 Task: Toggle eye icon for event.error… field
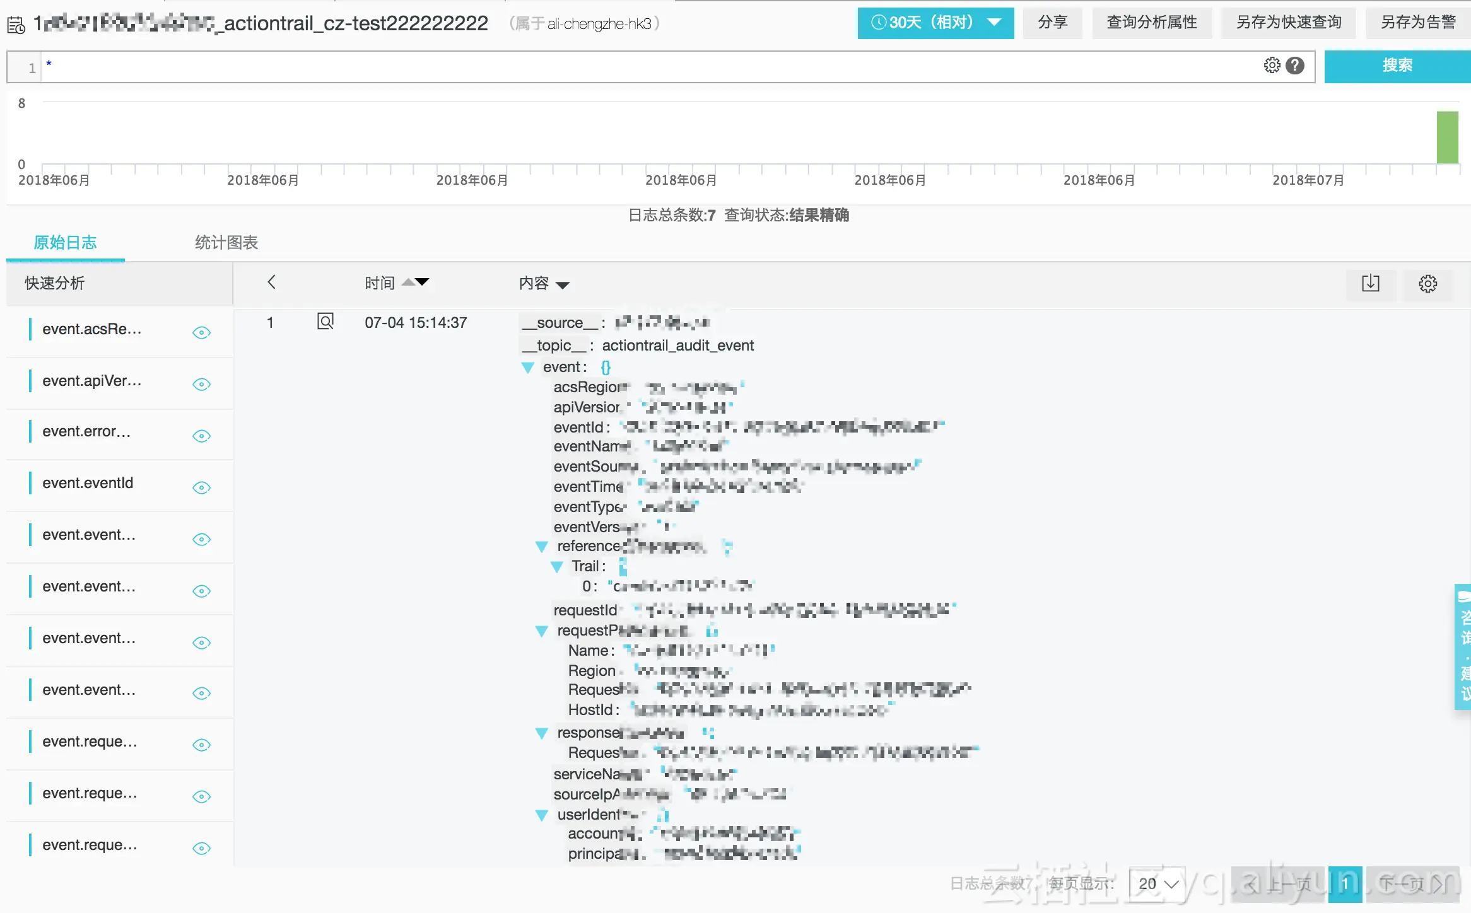[201, 436]
